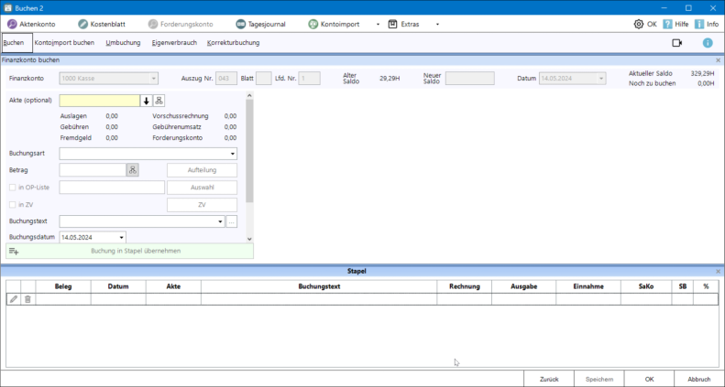Tick the 'in ZV' checkbox
The width and height of the screenshot is (725, 387).
(13, 205)
